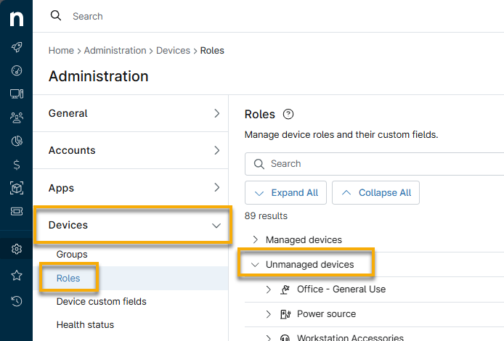
Task: Select Roles under Devices
Action: 68,278
